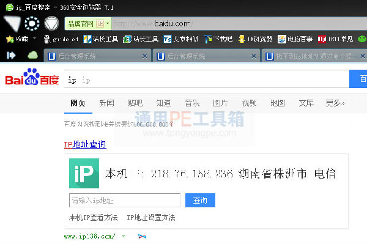This screenshot has height=244, width=367.
Task: Expand the 更多 categories link
Action: click(335, 103)
